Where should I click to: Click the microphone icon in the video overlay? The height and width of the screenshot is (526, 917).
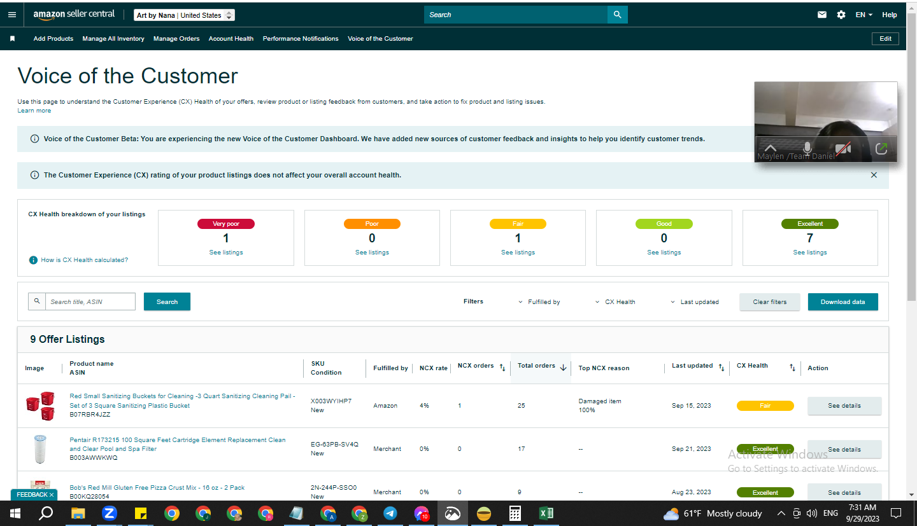pyautogui.click(x=807, y=149)
